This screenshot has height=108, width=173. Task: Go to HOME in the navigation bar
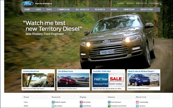click(27, 9)
